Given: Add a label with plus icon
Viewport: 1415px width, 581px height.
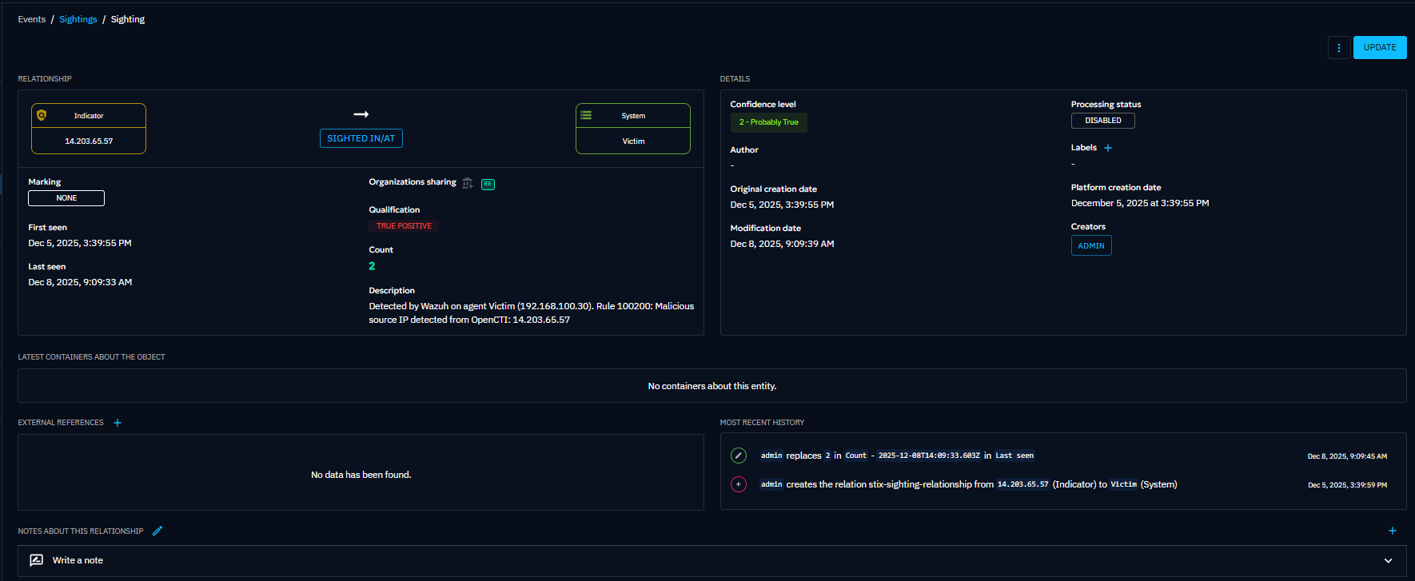Looking at the screenshot, I should point(1108,148).
